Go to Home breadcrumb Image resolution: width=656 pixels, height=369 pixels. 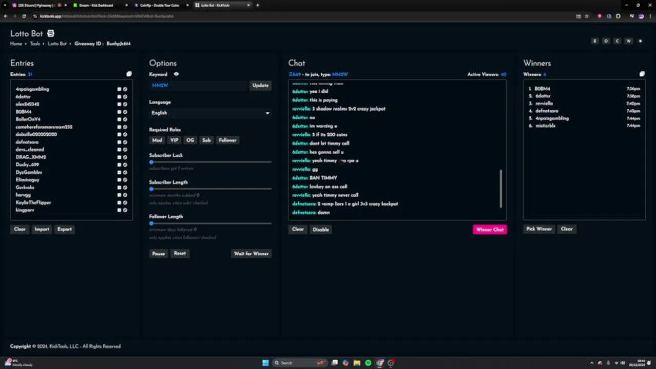tap(16, 44)
